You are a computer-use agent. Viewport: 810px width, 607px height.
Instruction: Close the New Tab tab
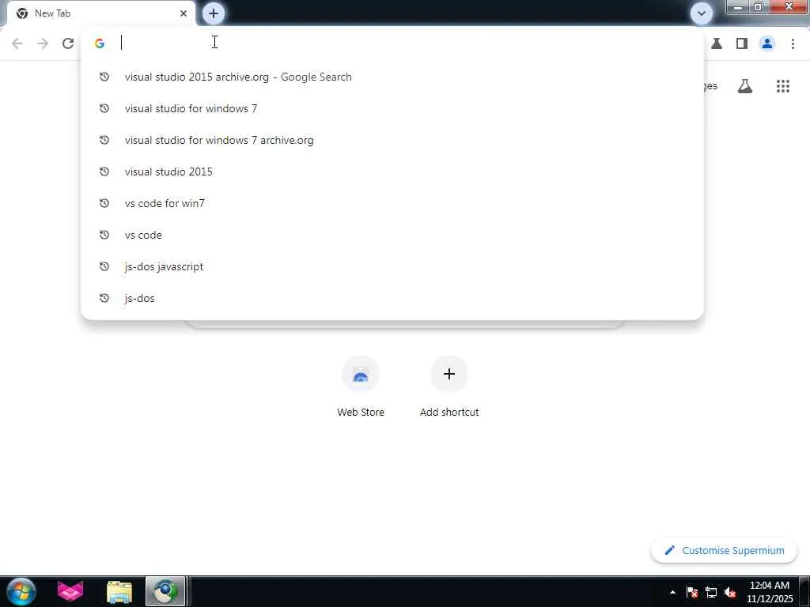point(184,13)
